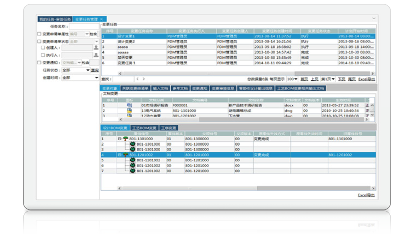Click the next-match arrow beside the 查找 field
This screenshot has width=414, height=237.
tap(143, 79)
